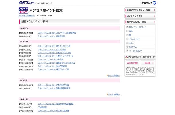Screen dimensions: 175x115
Task: Download the Windows版 access point list
Action: point(133,63)
